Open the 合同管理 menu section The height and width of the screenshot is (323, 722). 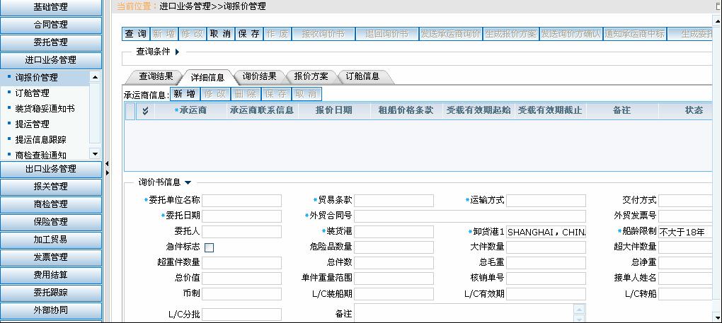point(51,25)
